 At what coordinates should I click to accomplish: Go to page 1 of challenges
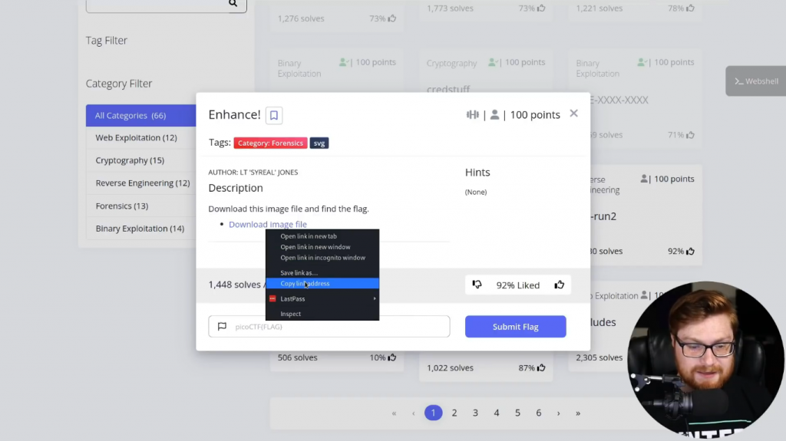click(433, 413)
